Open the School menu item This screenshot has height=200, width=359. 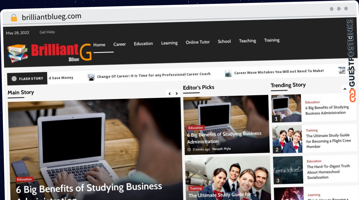click(224, 41)
